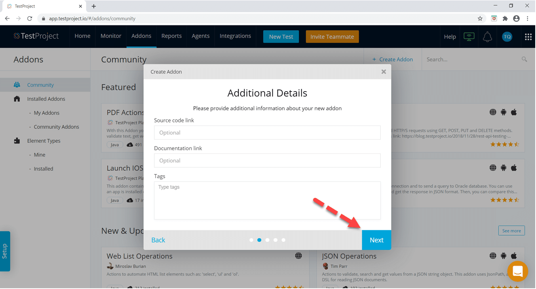Open the apps grid icon
The height and width of the screenshot is (289, 536).
[528, 36]
